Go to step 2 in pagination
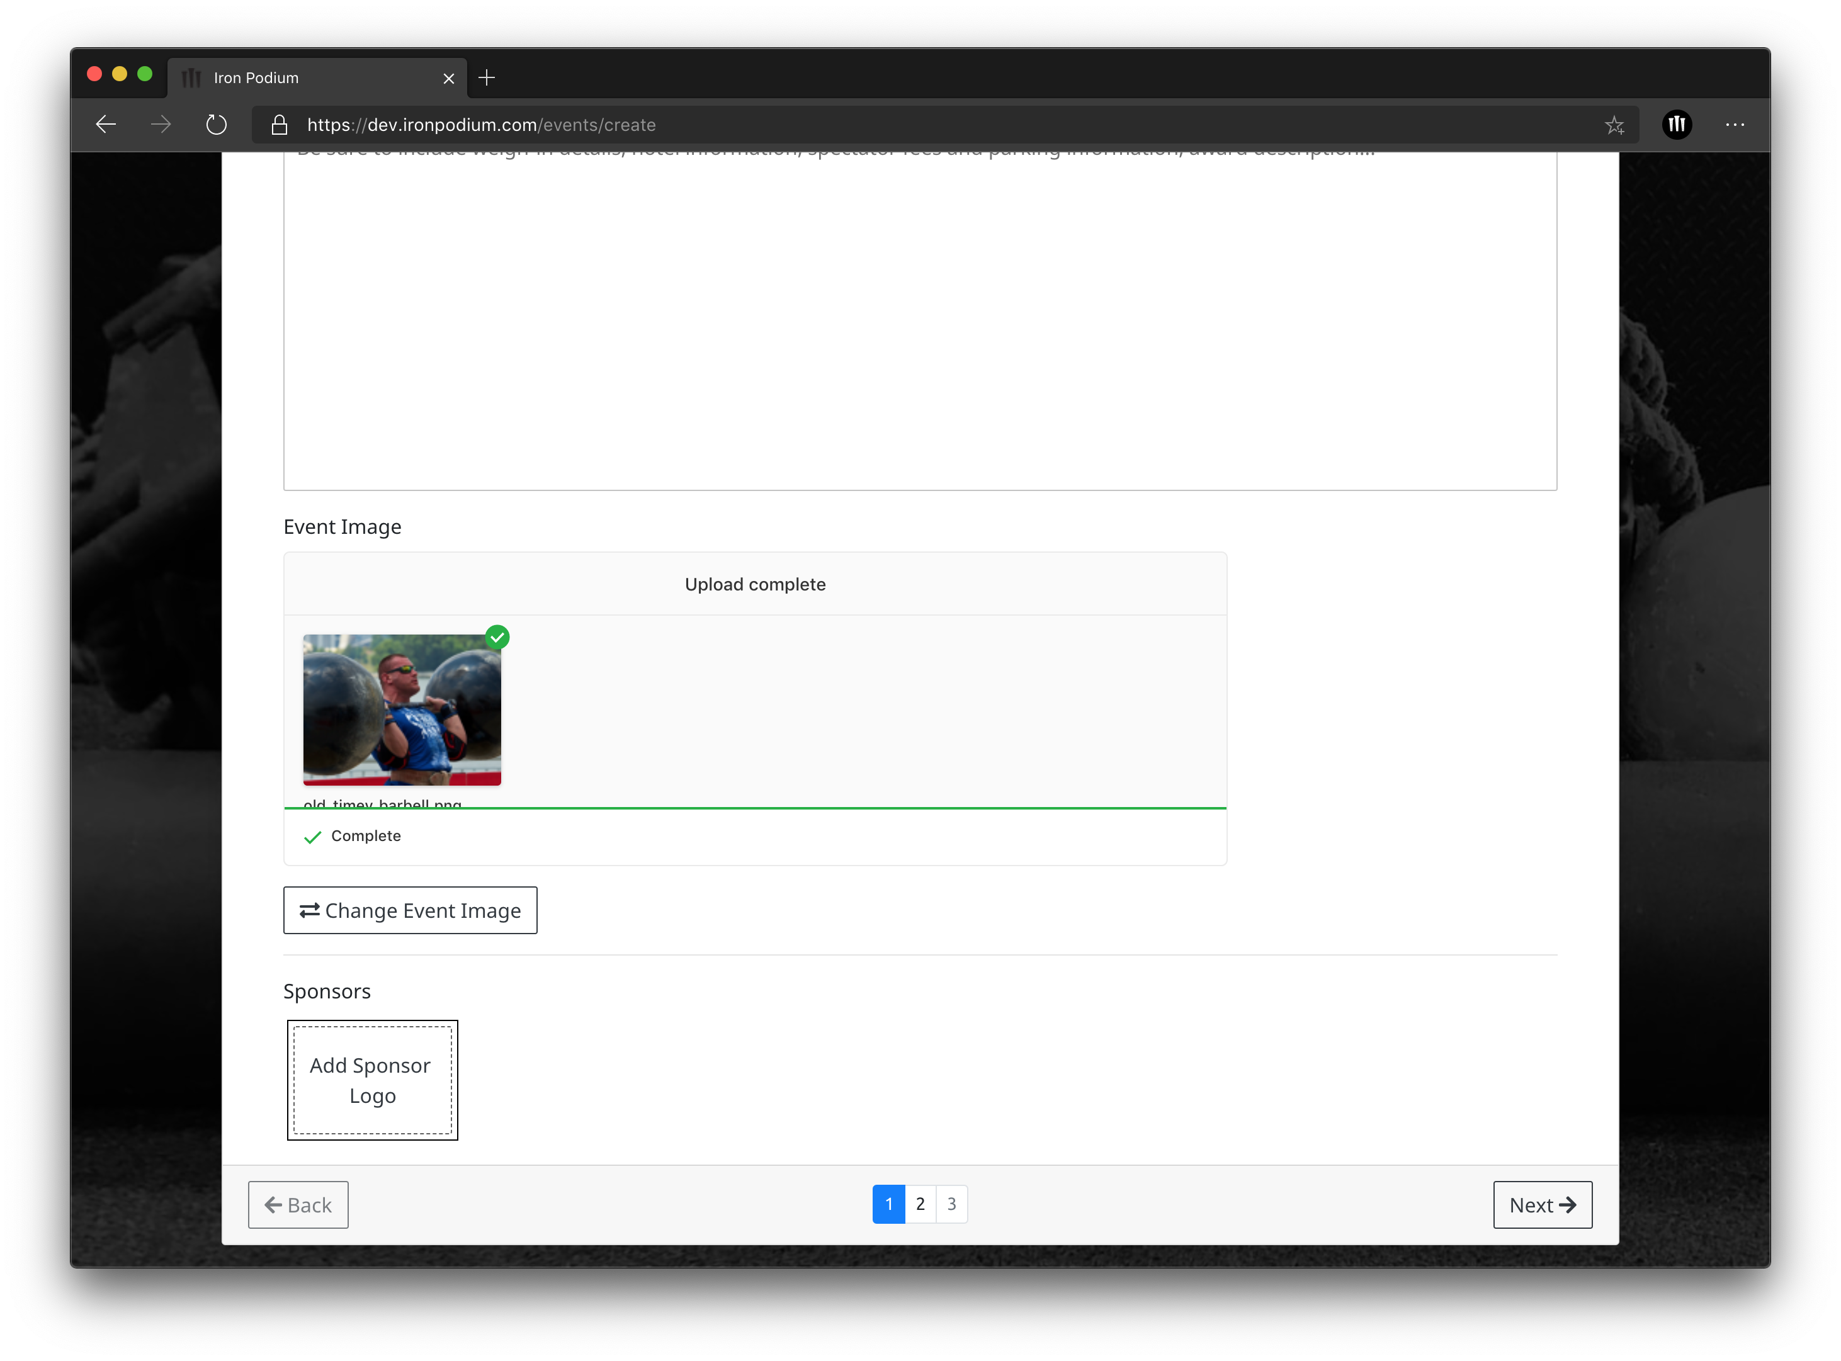1841x1361 pixels. coord(920,1204)
